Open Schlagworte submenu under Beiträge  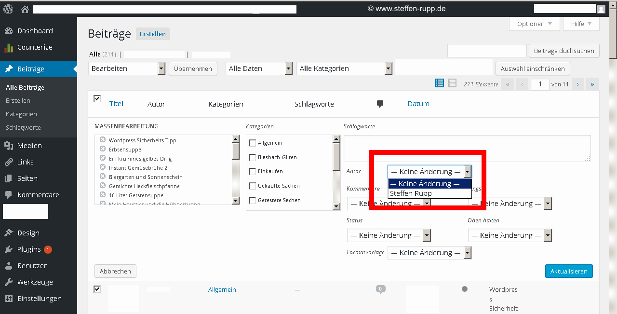[23, 128]
